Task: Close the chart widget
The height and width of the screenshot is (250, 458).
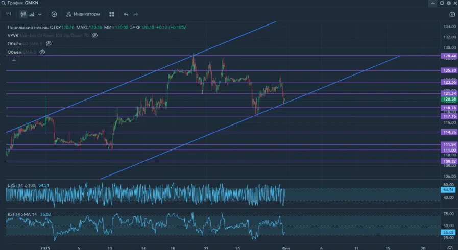Action: (455, 3)
